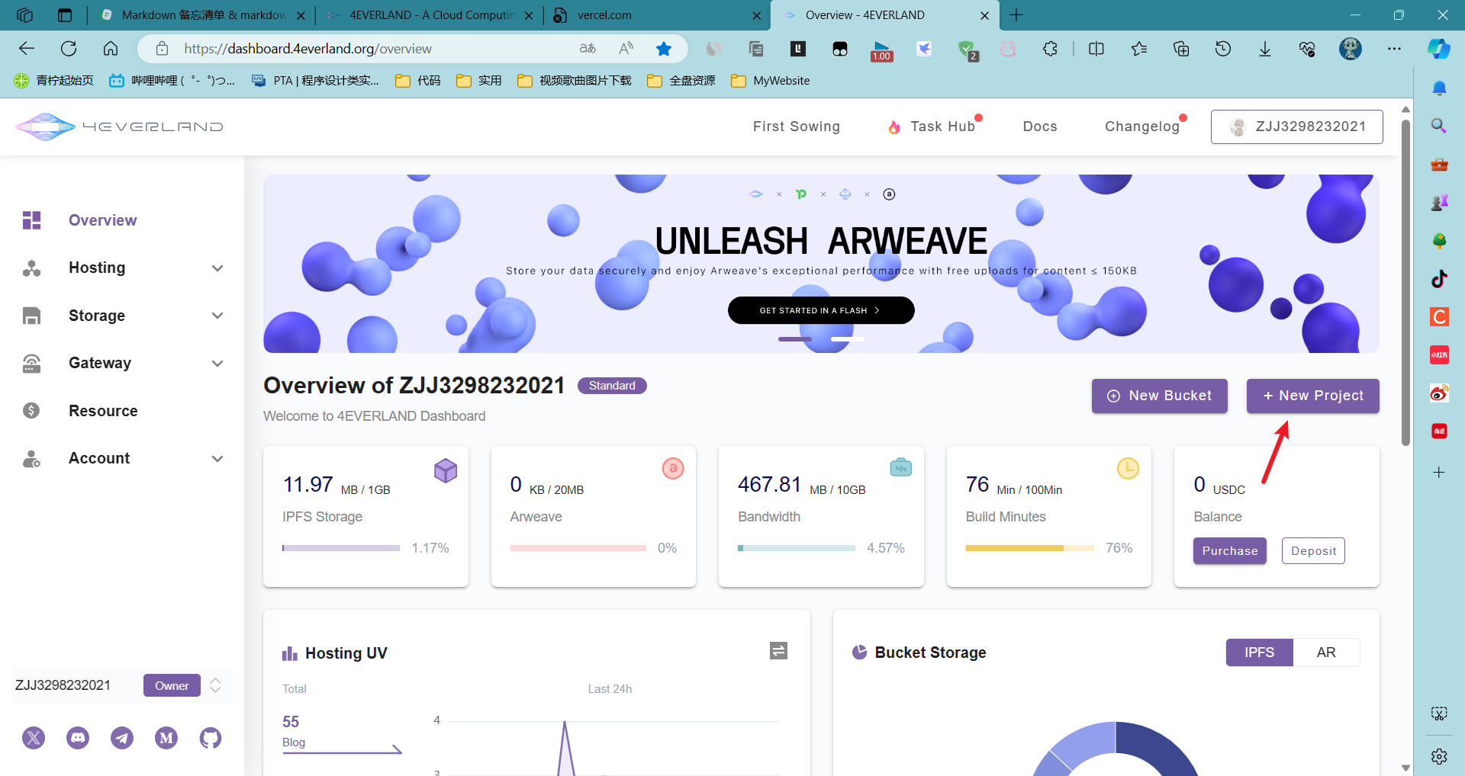Switch Bucket Storage to AR
Viewport: 1465px width, 776px height.
coord(1325,653)
